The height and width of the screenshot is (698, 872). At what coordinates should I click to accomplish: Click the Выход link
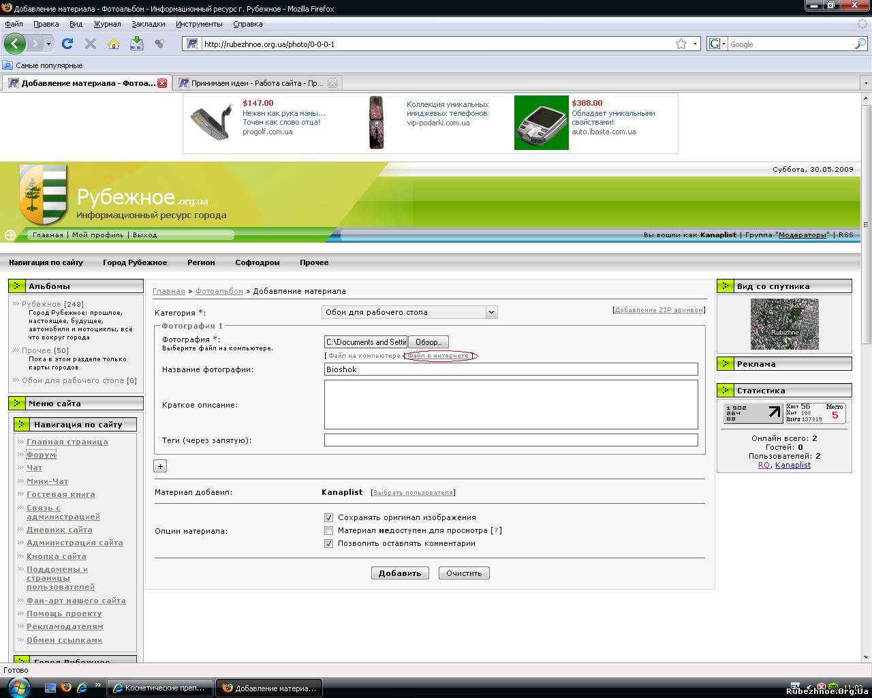click(x=145, y=234)
